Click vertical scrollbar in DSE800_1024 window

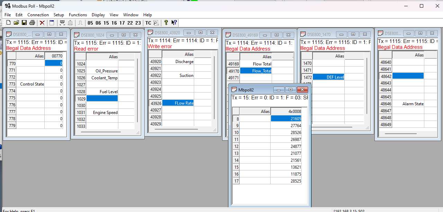[138, 90]
